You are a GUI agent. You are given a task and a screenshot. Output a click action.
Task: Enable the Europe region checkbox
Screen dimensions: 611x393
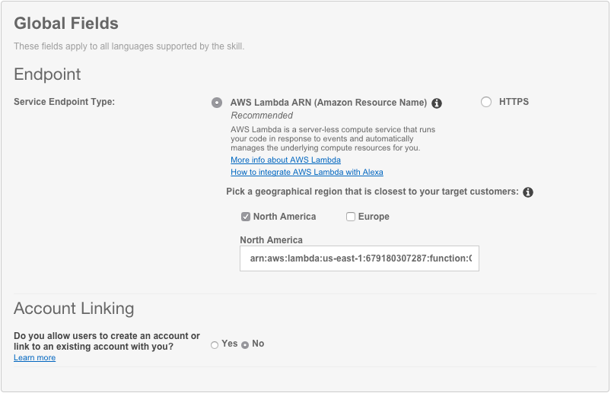[x=351, y=217]
